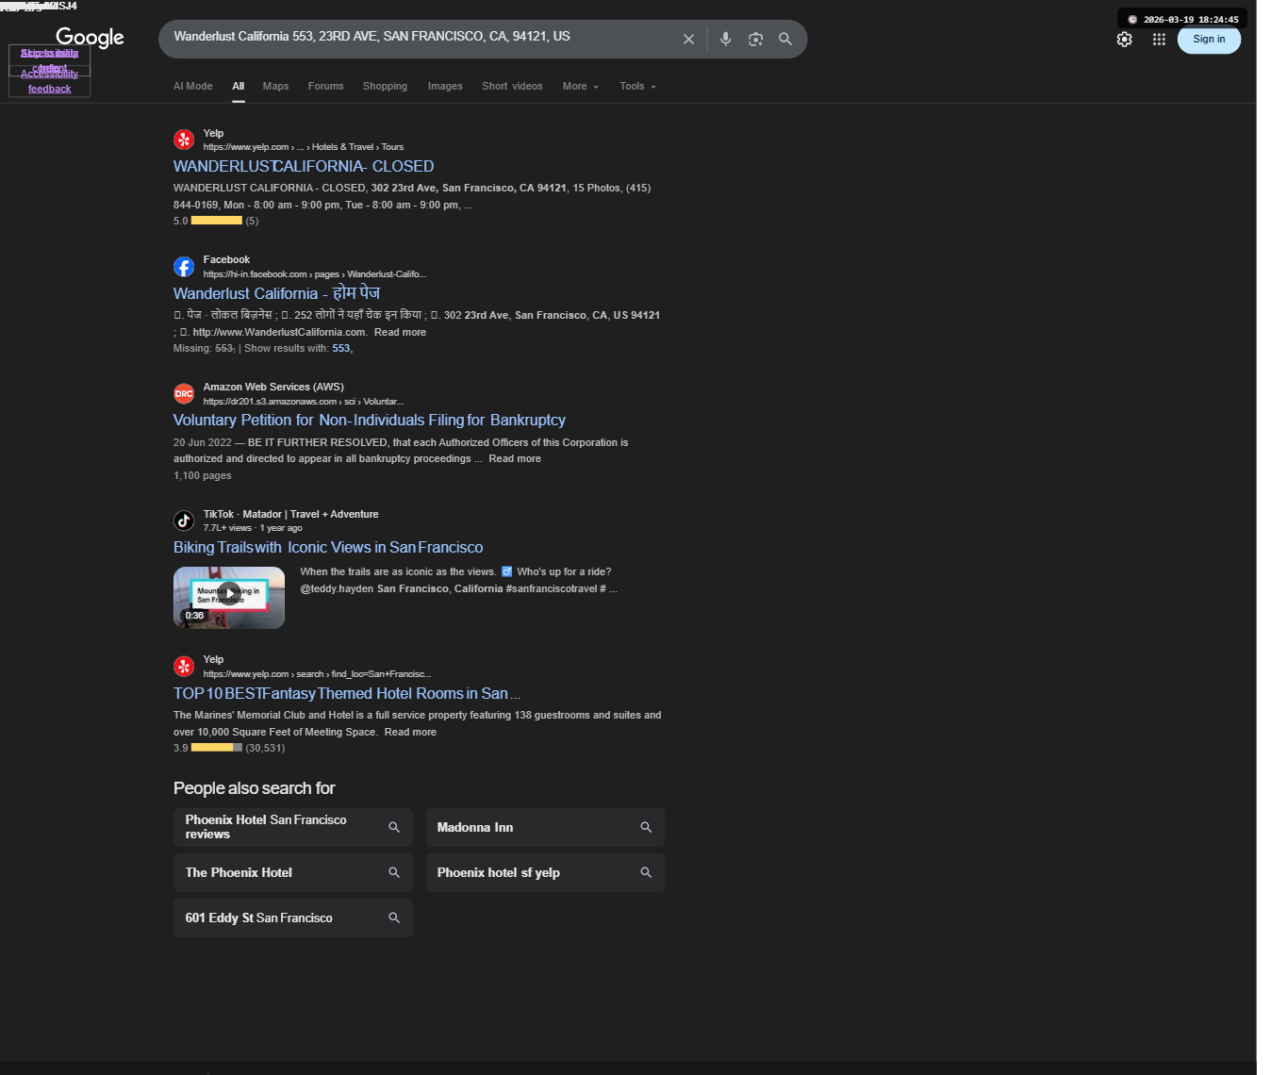This screenshot has width=1271, height=1075.
Task: Click search icon next to Phoenix hotel sf yelp
Action: pyautogui.click(x=646, y=872)
